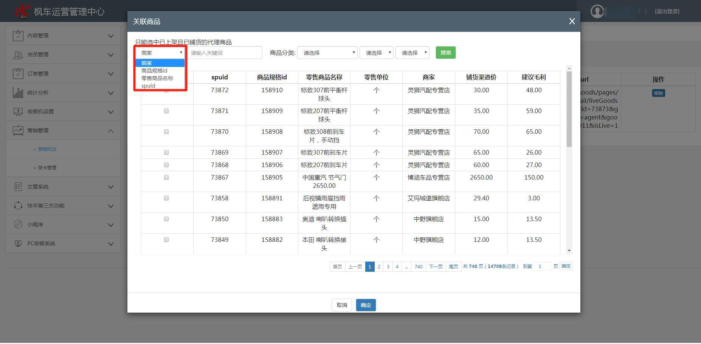Click the 订单管理 clipboard icon
The height and width of the screenshot is (344, 701).
[x=18, y=73]
